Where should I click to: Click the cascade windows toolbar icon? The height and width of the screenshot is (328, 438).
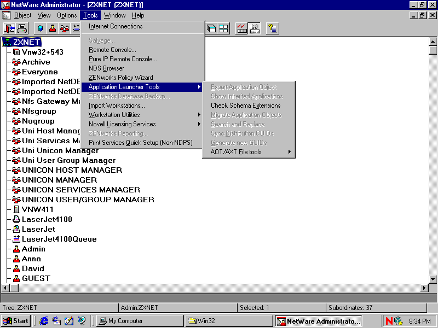pos(211,28)
